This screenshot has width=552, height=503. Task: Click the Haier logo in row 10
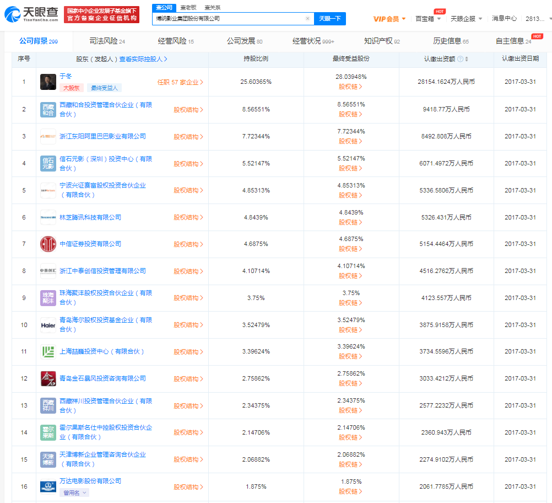click(48, 325)
